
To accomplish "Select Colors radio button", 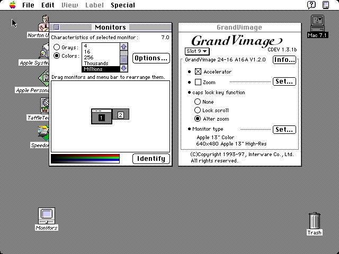I will click(x=57, y=56).
